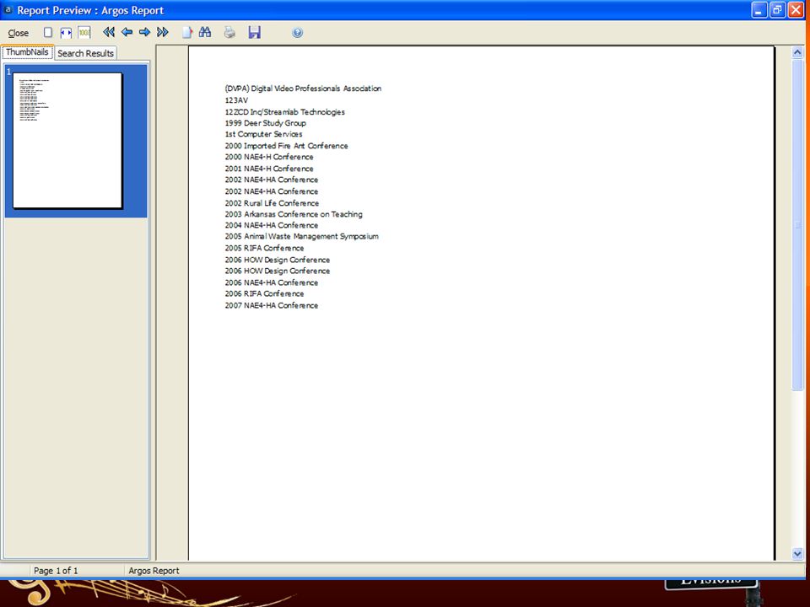The width and height of the screenshot is (810, 607).
Task: Click the printer icon
Action: (229, 33)
